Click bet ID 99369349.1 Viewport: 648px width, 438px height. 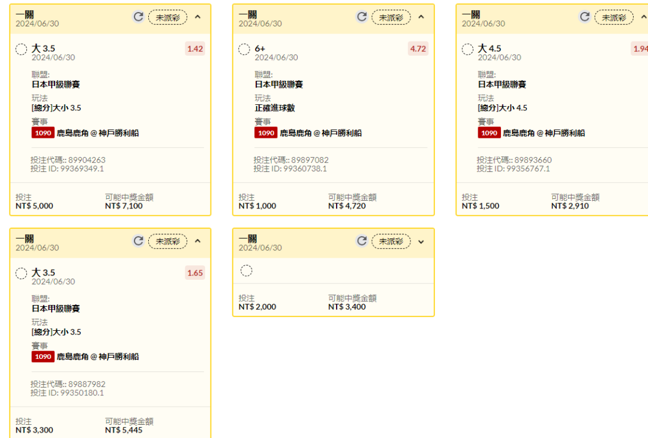point(82,168)
